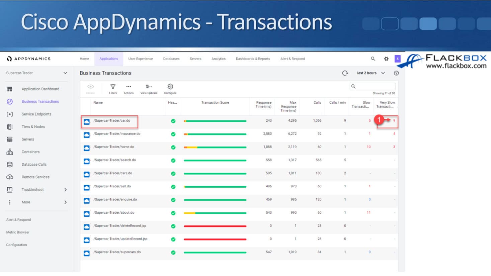The image size is (491, 276).
Task: Click the help question mark icon
Action: 396,73
